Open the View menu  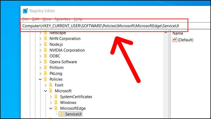(x=47, y=19)
